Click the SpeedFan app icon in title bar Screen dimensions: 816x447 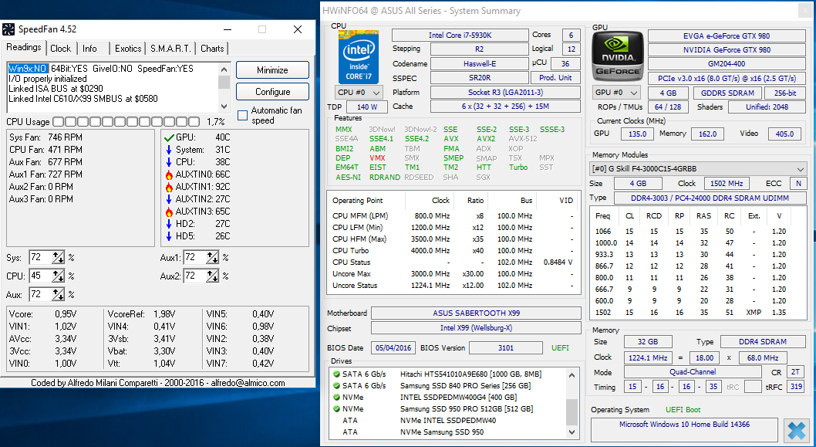pyautogui.click(x=8, y=29)
